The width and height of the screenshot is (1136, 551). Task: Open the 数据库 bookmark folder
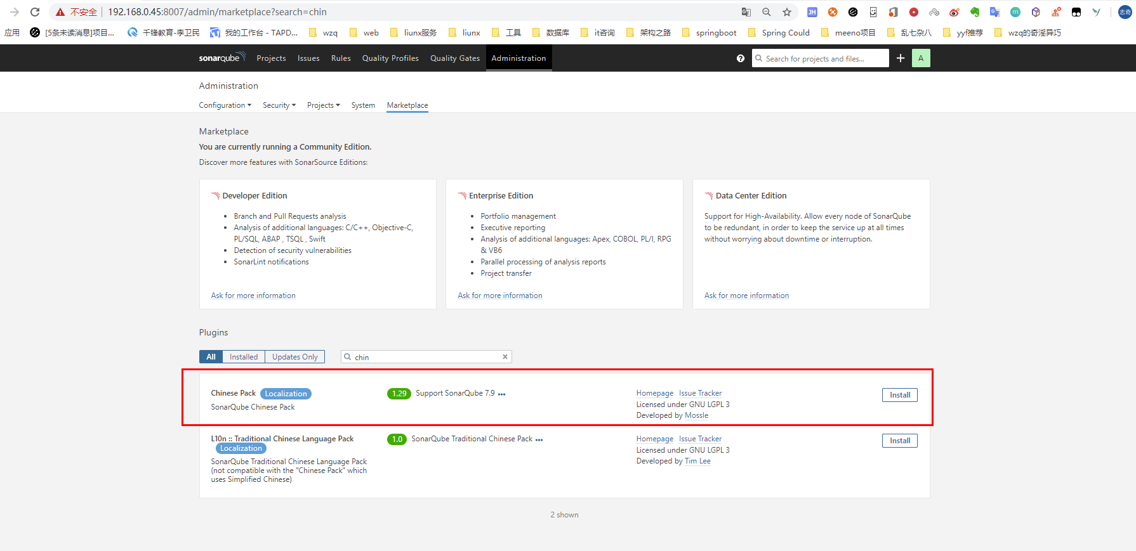[x=551, y=32]
